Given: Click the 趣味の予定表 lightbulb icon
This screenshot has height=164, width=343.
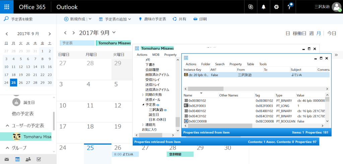Looking at the screenshot, I should coord(140,19).
